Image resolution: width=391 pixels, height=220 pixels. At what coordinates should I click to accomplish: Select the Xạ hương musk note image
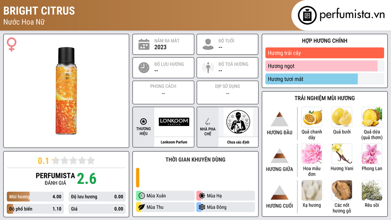(x=312, y=190)
